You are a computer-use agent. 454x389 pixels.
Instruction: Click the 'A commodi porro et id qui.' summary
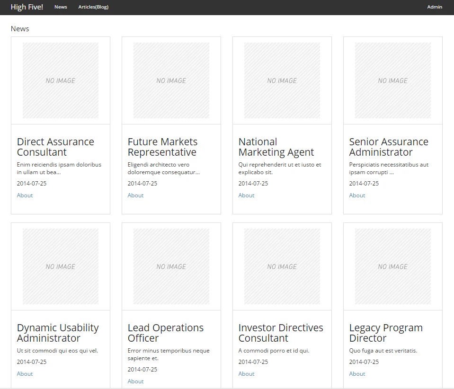(x=274, y=351)
